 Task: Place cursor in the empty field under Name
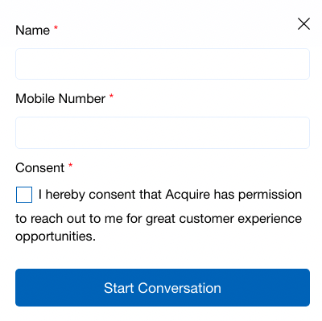click(x=163, y=64)
